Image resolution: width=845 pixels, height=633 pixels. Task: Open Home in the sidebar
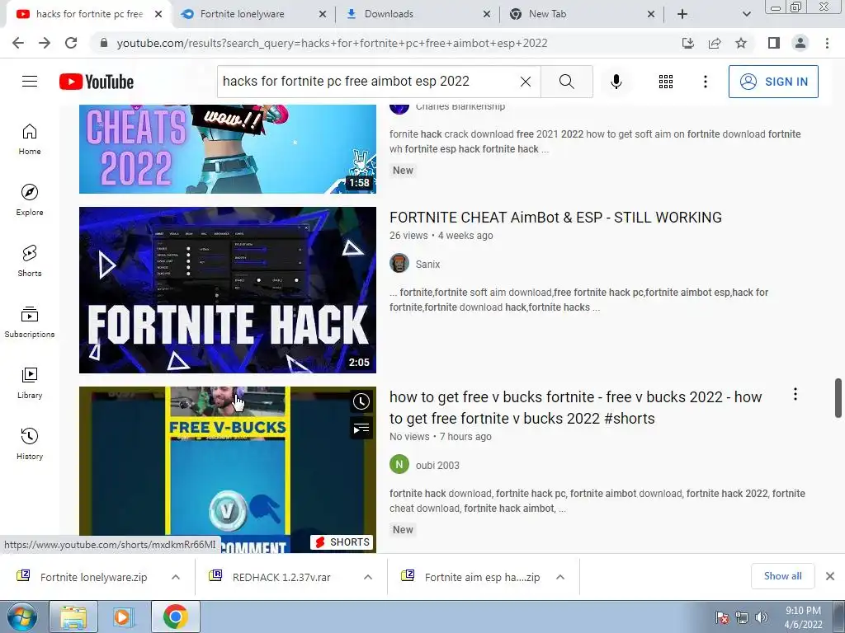[30, 139]
